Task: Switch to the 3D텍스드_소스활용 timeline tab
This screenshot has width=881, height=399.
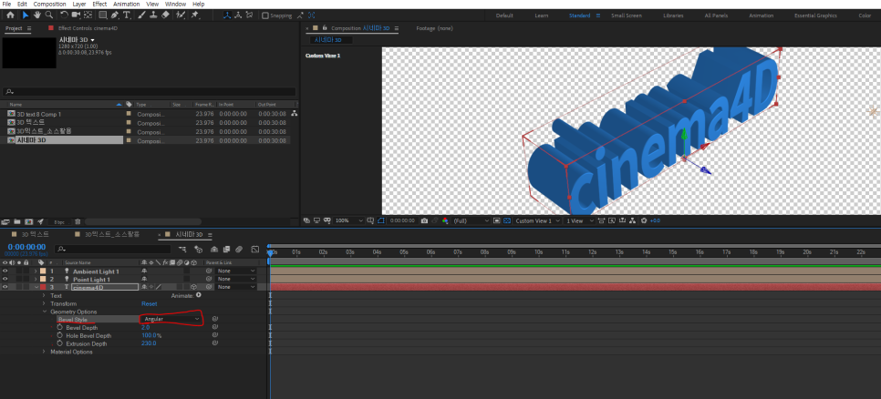Action: coord(112,234)
